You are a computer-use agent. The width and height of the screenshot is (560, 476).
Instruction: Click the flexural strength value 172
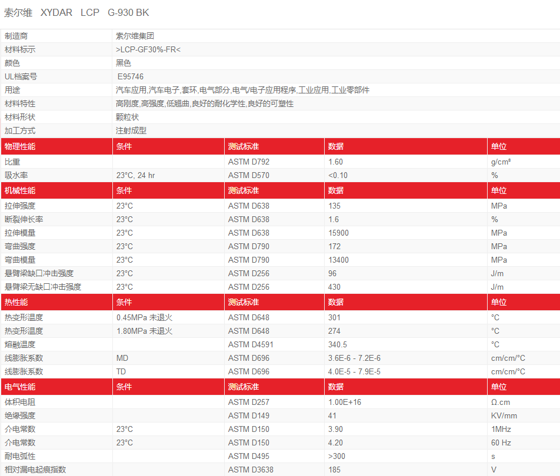334,247
